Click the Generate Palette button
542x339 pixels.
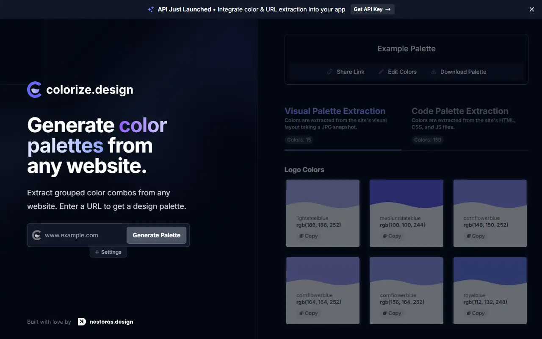tap(156, 235)
